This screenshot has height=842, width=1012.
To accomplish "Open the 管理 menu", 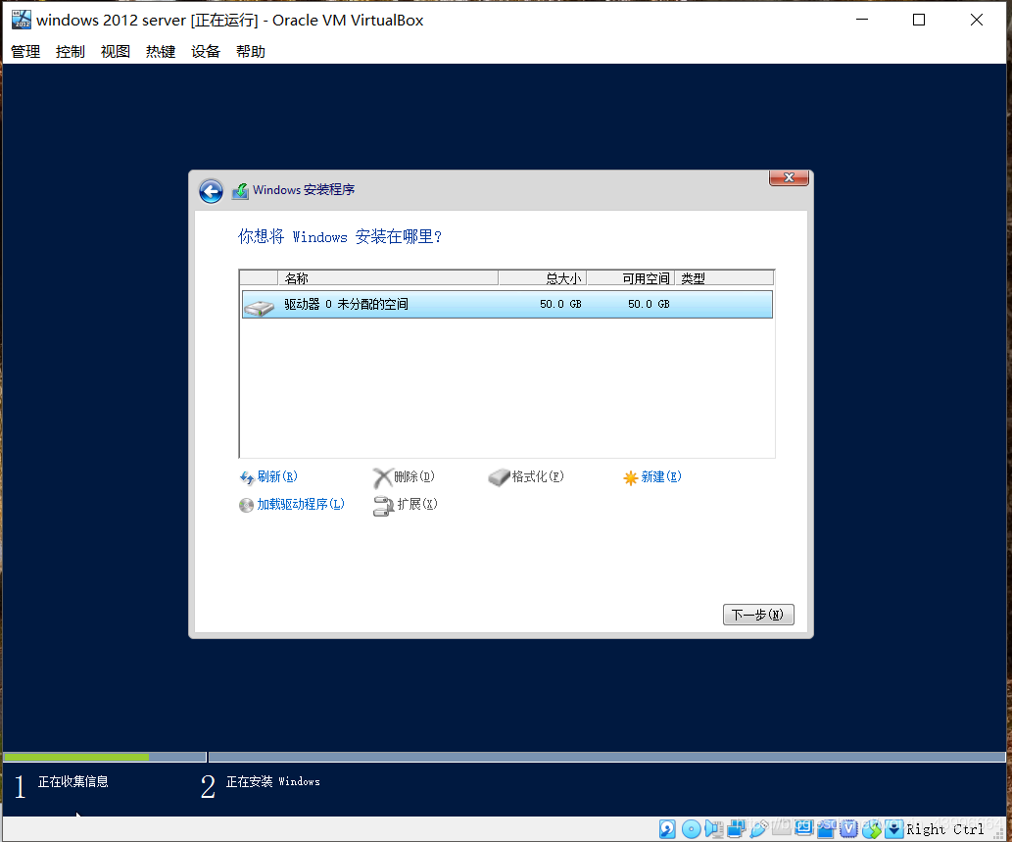I will (25, 52).
